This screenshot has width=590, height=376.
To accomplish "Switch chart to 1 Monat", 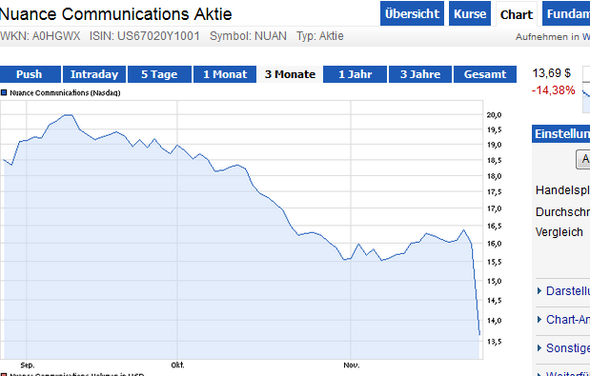I will point(225,74).
